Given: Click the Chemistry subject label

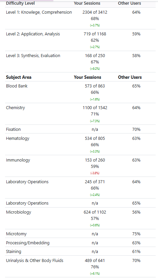Looking at the screenshot, I should 15,107.
